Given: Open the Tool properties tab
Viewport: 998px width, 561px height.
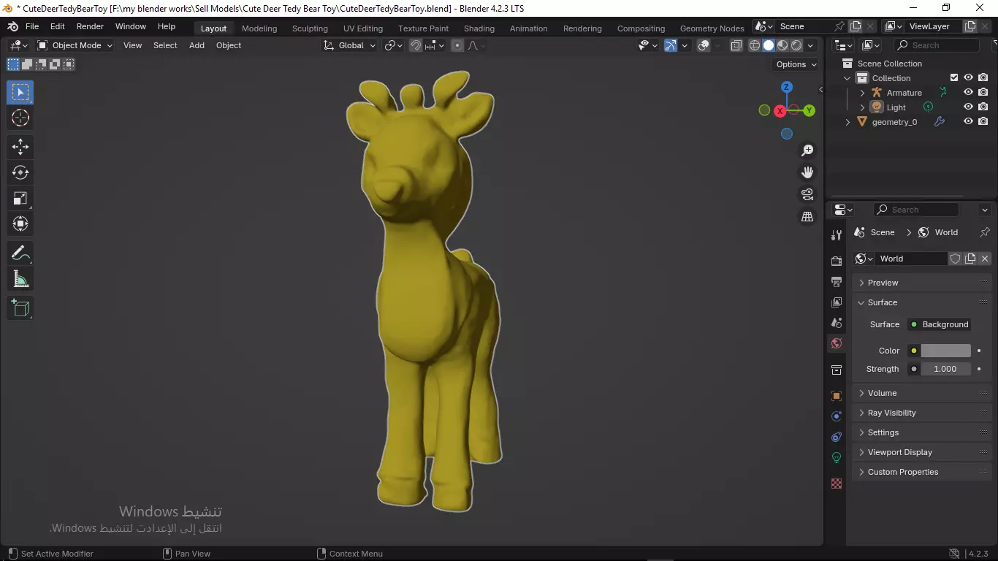Looking at the screenshot, I should (x=837, y=235).
